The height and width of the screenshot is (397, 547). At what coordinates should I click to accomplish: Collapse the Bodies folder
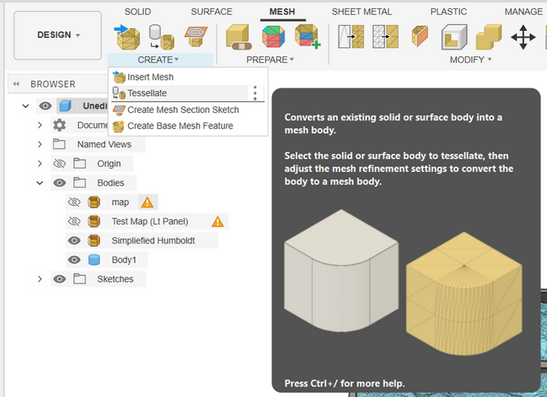[x=41, y=183]
